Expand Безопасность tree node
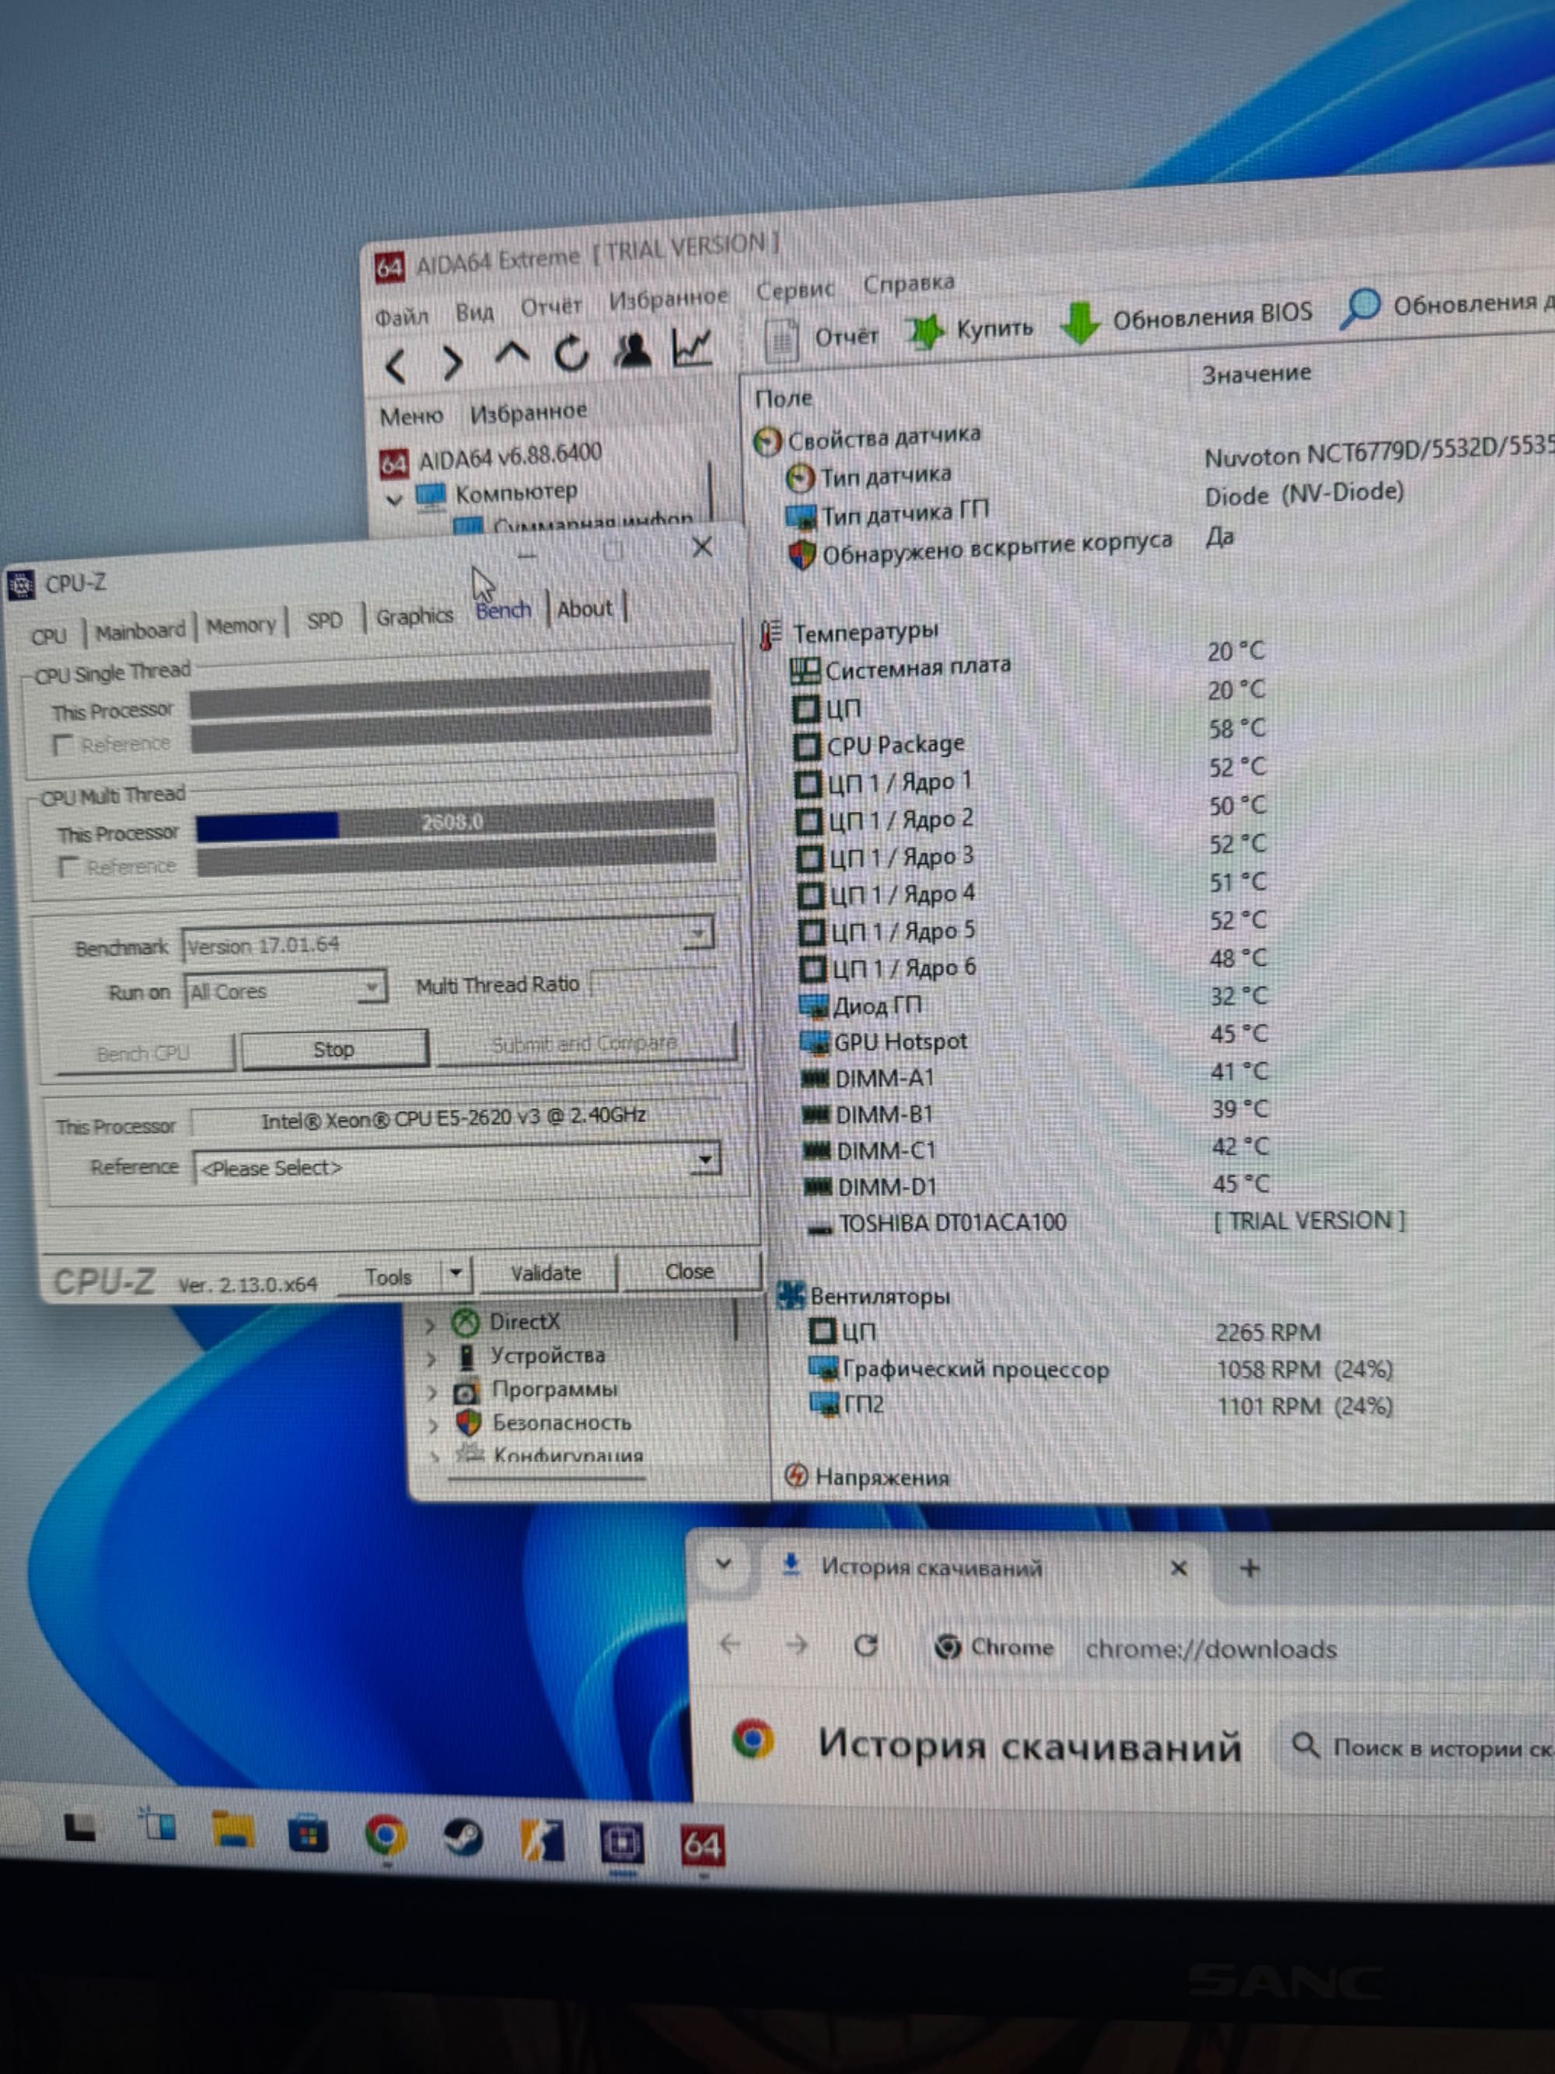Screen dimensions: 1555x2074 tap(432, 1426)
